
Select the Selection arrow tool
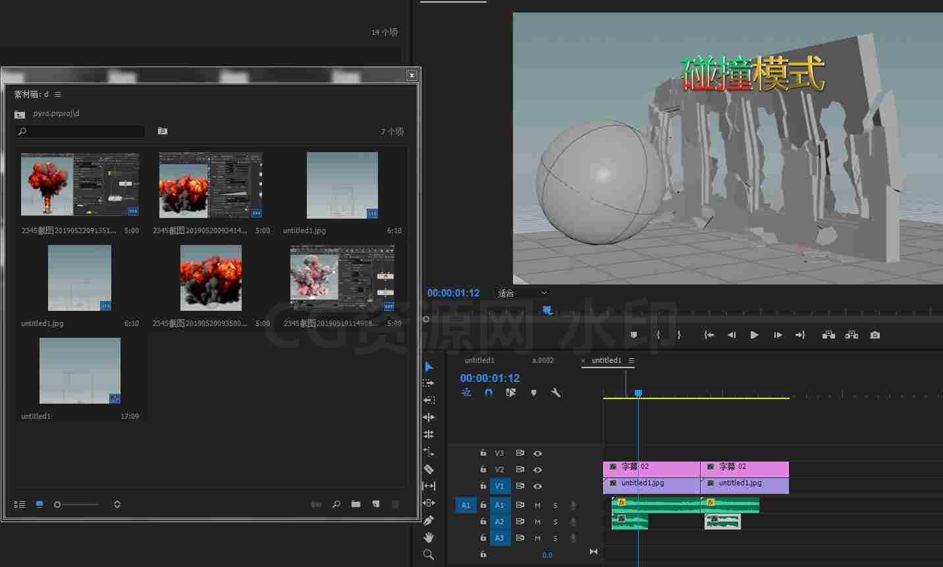[x=429, y=367]
